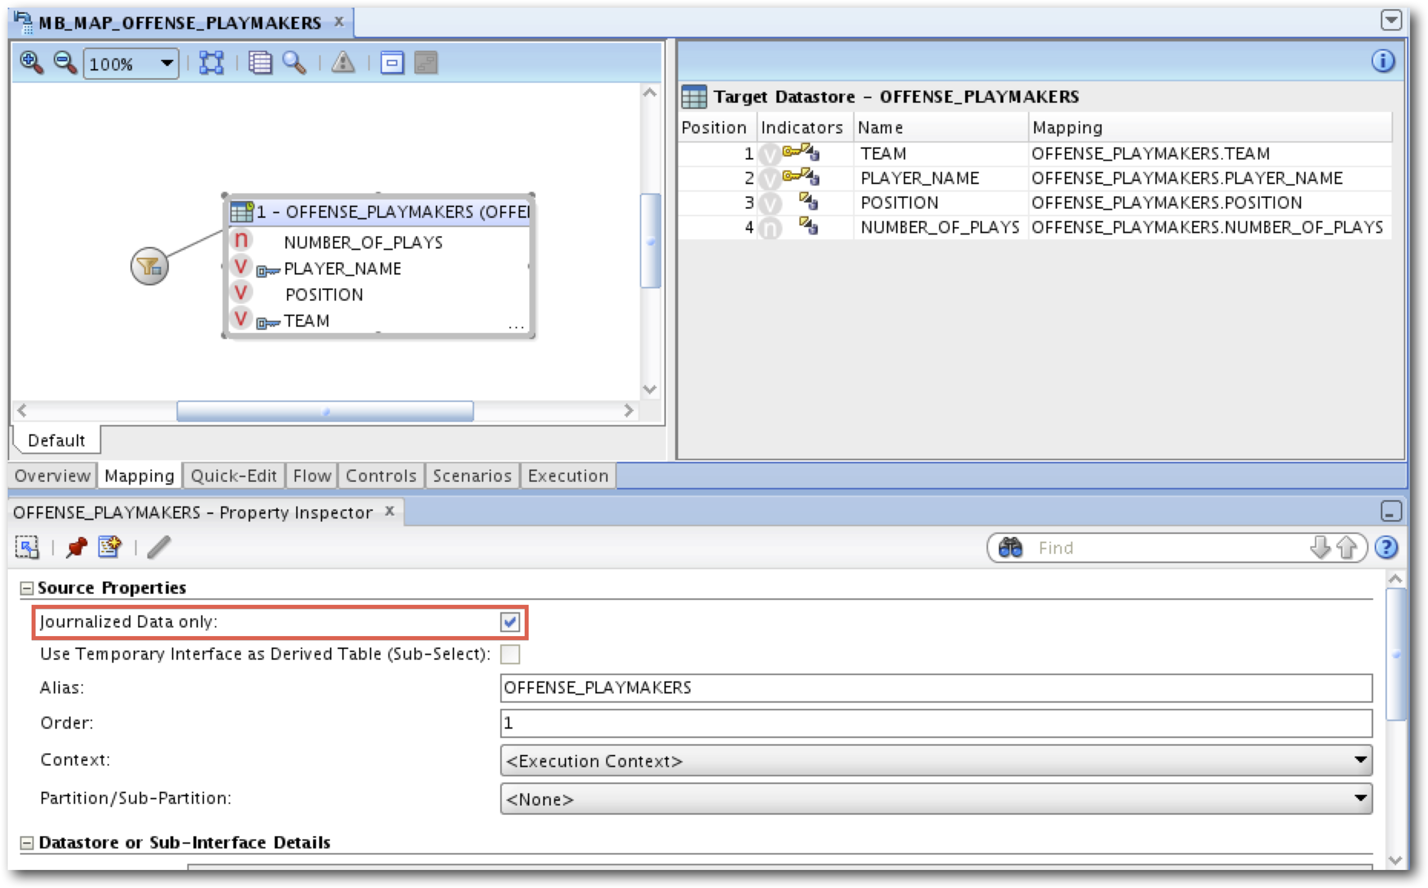Select POSITION column in diagram datastore

(x=324, y=294)
